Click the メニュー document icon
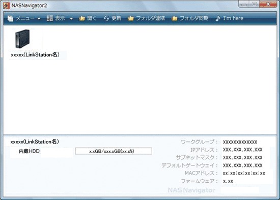The height and width of the screenshot is (200, 280). [x=10, y=18]
